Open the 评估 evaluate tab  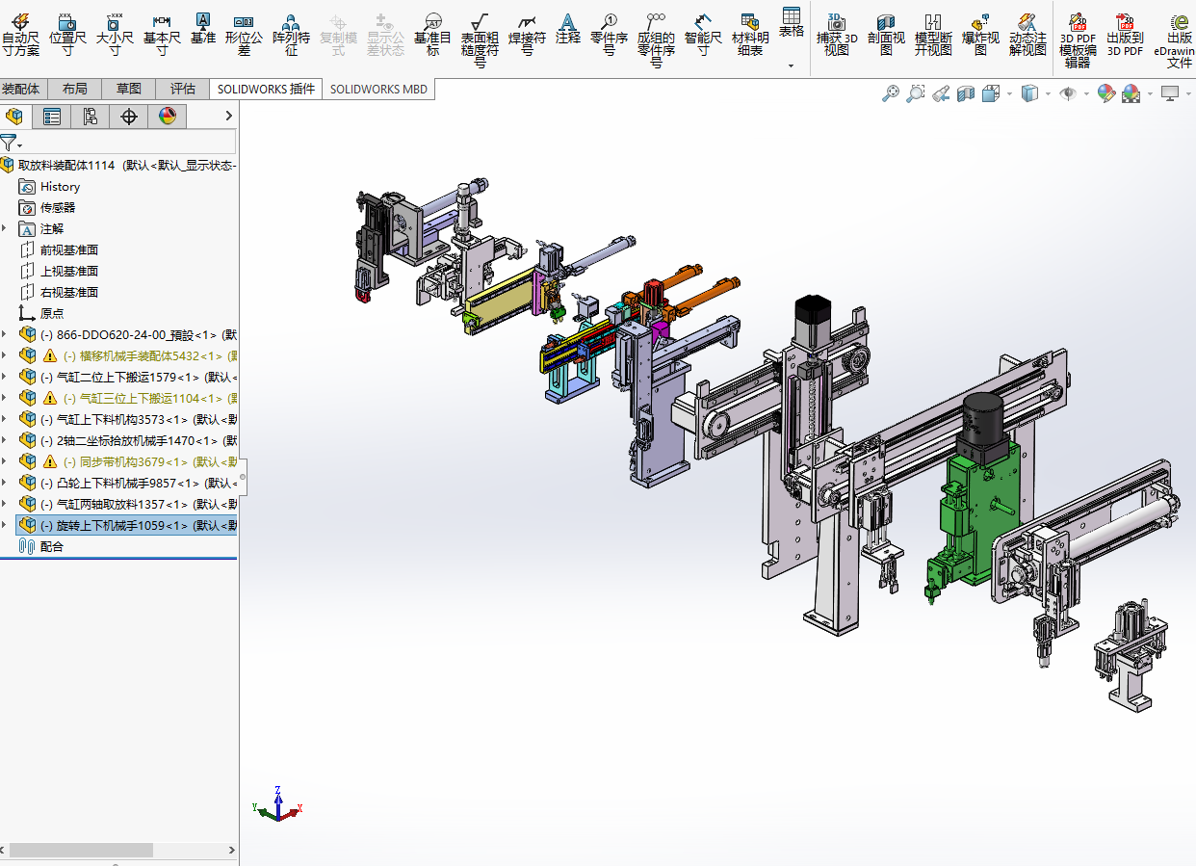[182, 89]
